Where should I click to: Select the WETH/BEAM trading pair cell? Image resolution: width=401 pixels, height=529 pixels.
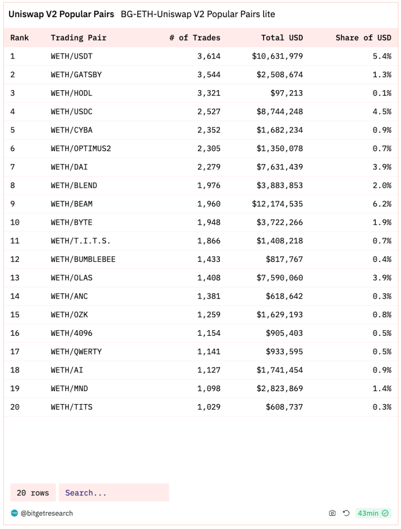point(72,204)
